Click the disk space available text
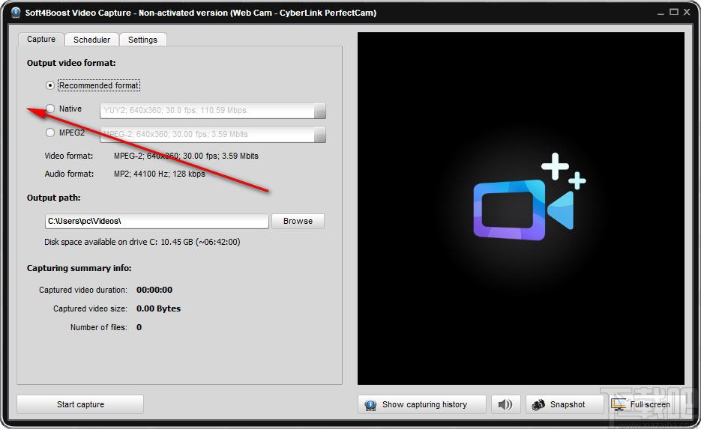 (142, 242)
